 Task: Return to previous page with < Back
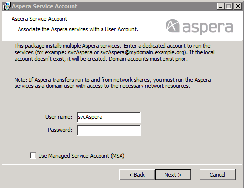(137, 175)
